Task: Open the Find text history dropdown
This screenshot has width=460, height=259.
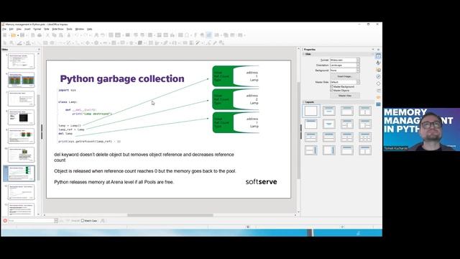Action: tap(56, 221)
